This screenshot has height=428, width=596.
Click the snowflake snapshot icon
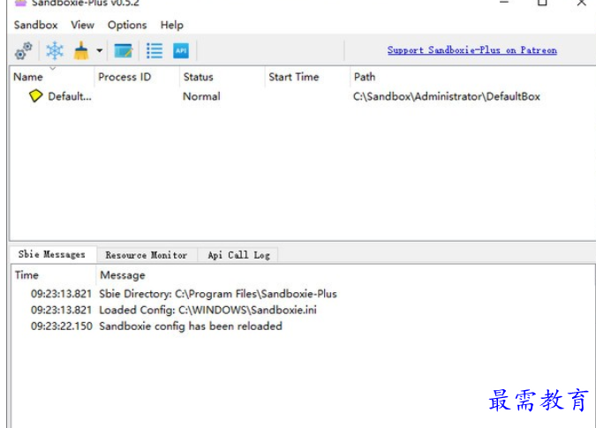click(x=55, y=50)
